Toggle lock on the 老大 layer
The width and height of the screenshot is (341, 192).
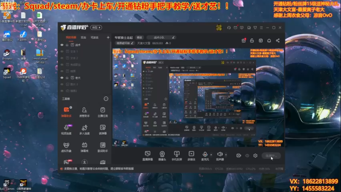point(67,78)
